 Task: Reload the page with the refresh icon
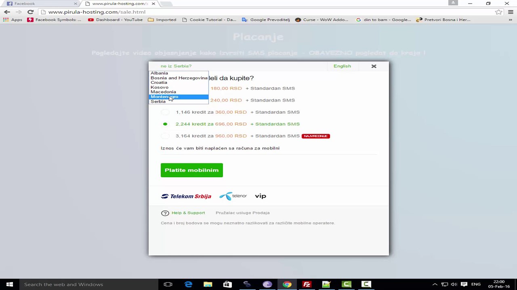point(30,12)
